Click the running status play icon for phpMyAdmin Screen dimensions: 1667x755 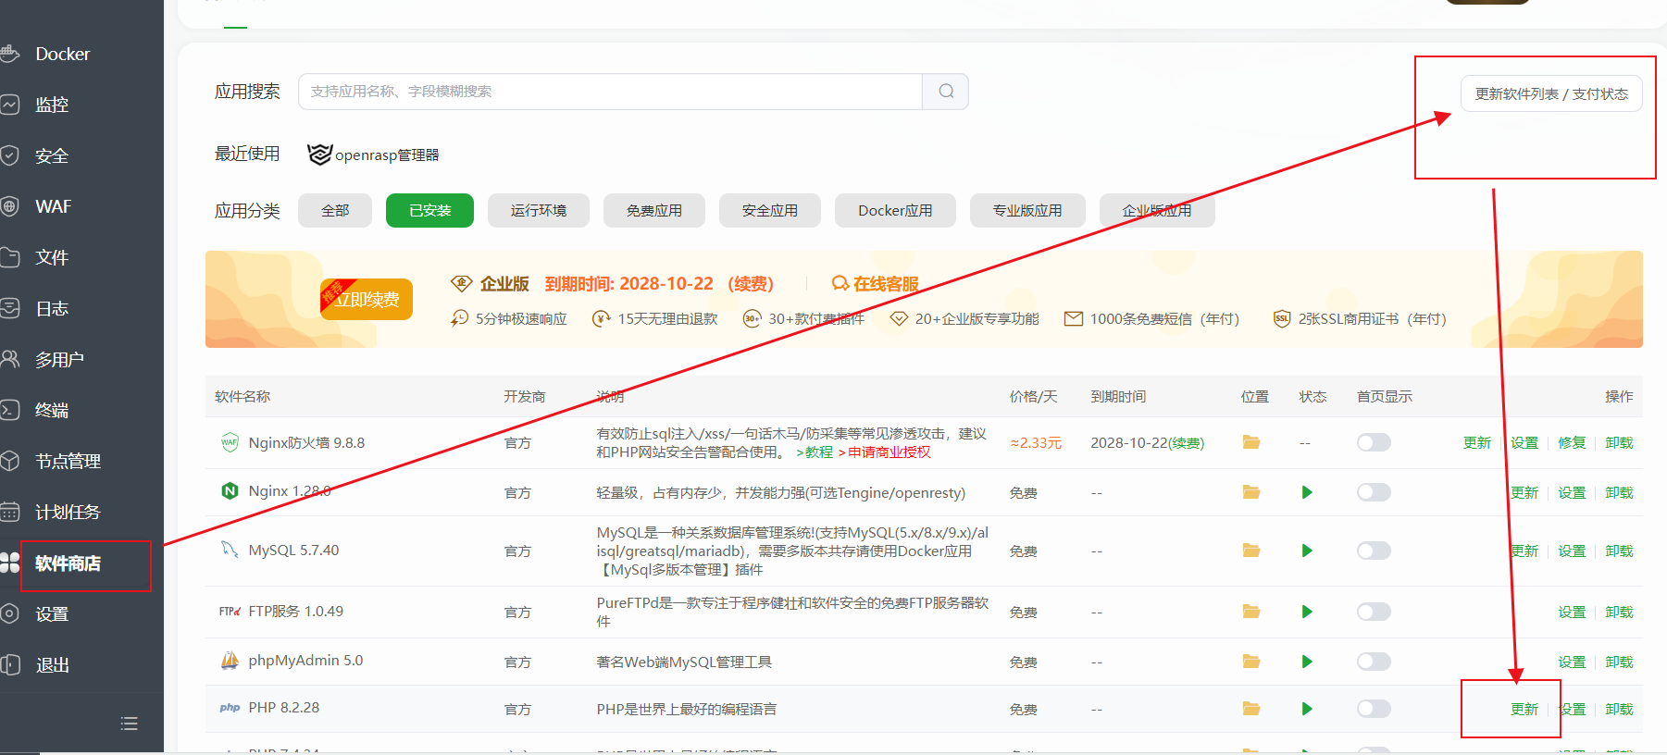coord(1307,662)
